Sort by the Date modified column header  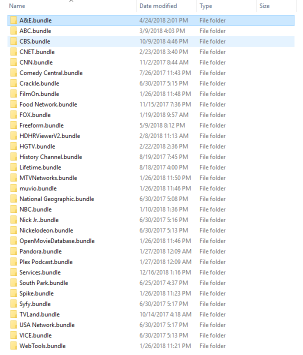pos(158,6)
